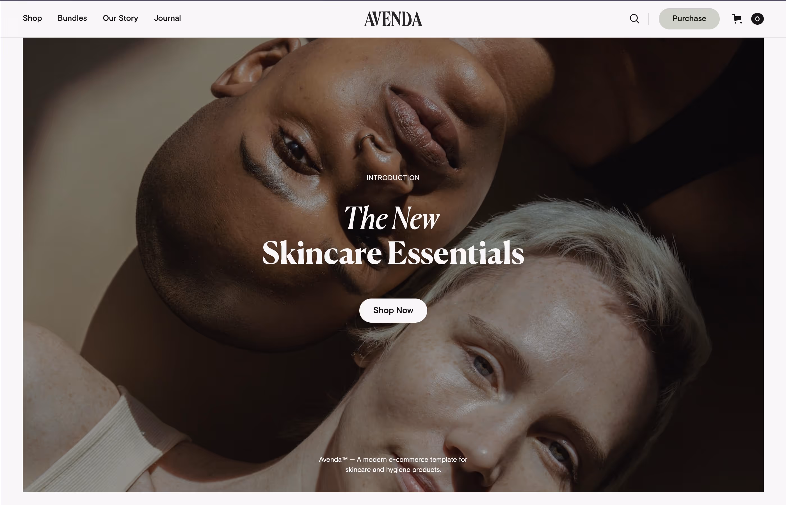This screenshot has width=786, height=505.
Task: Select the INTRODUCTION label text
Action: point(393,178)
